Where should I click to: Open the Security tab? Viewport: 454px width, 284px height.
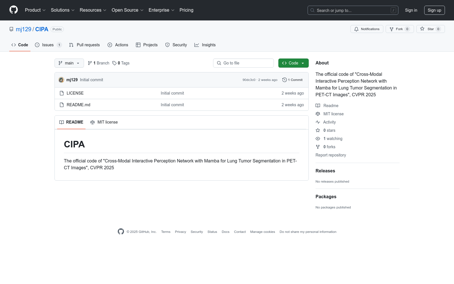[x=176, y=45]
